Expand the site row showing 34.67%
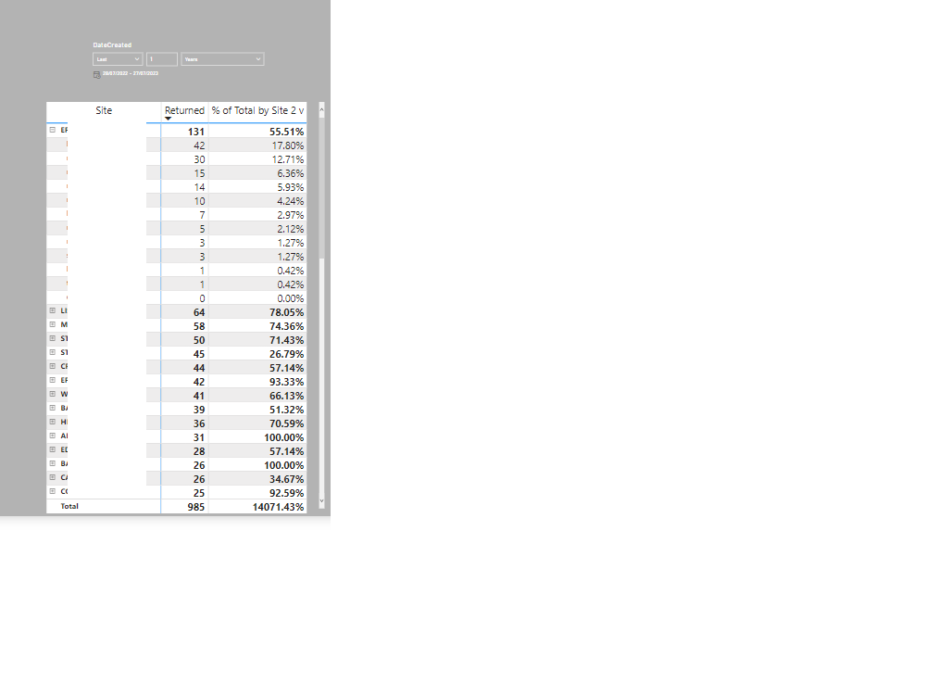Viewport: 926px width, 695px height. tap(53, 477)
